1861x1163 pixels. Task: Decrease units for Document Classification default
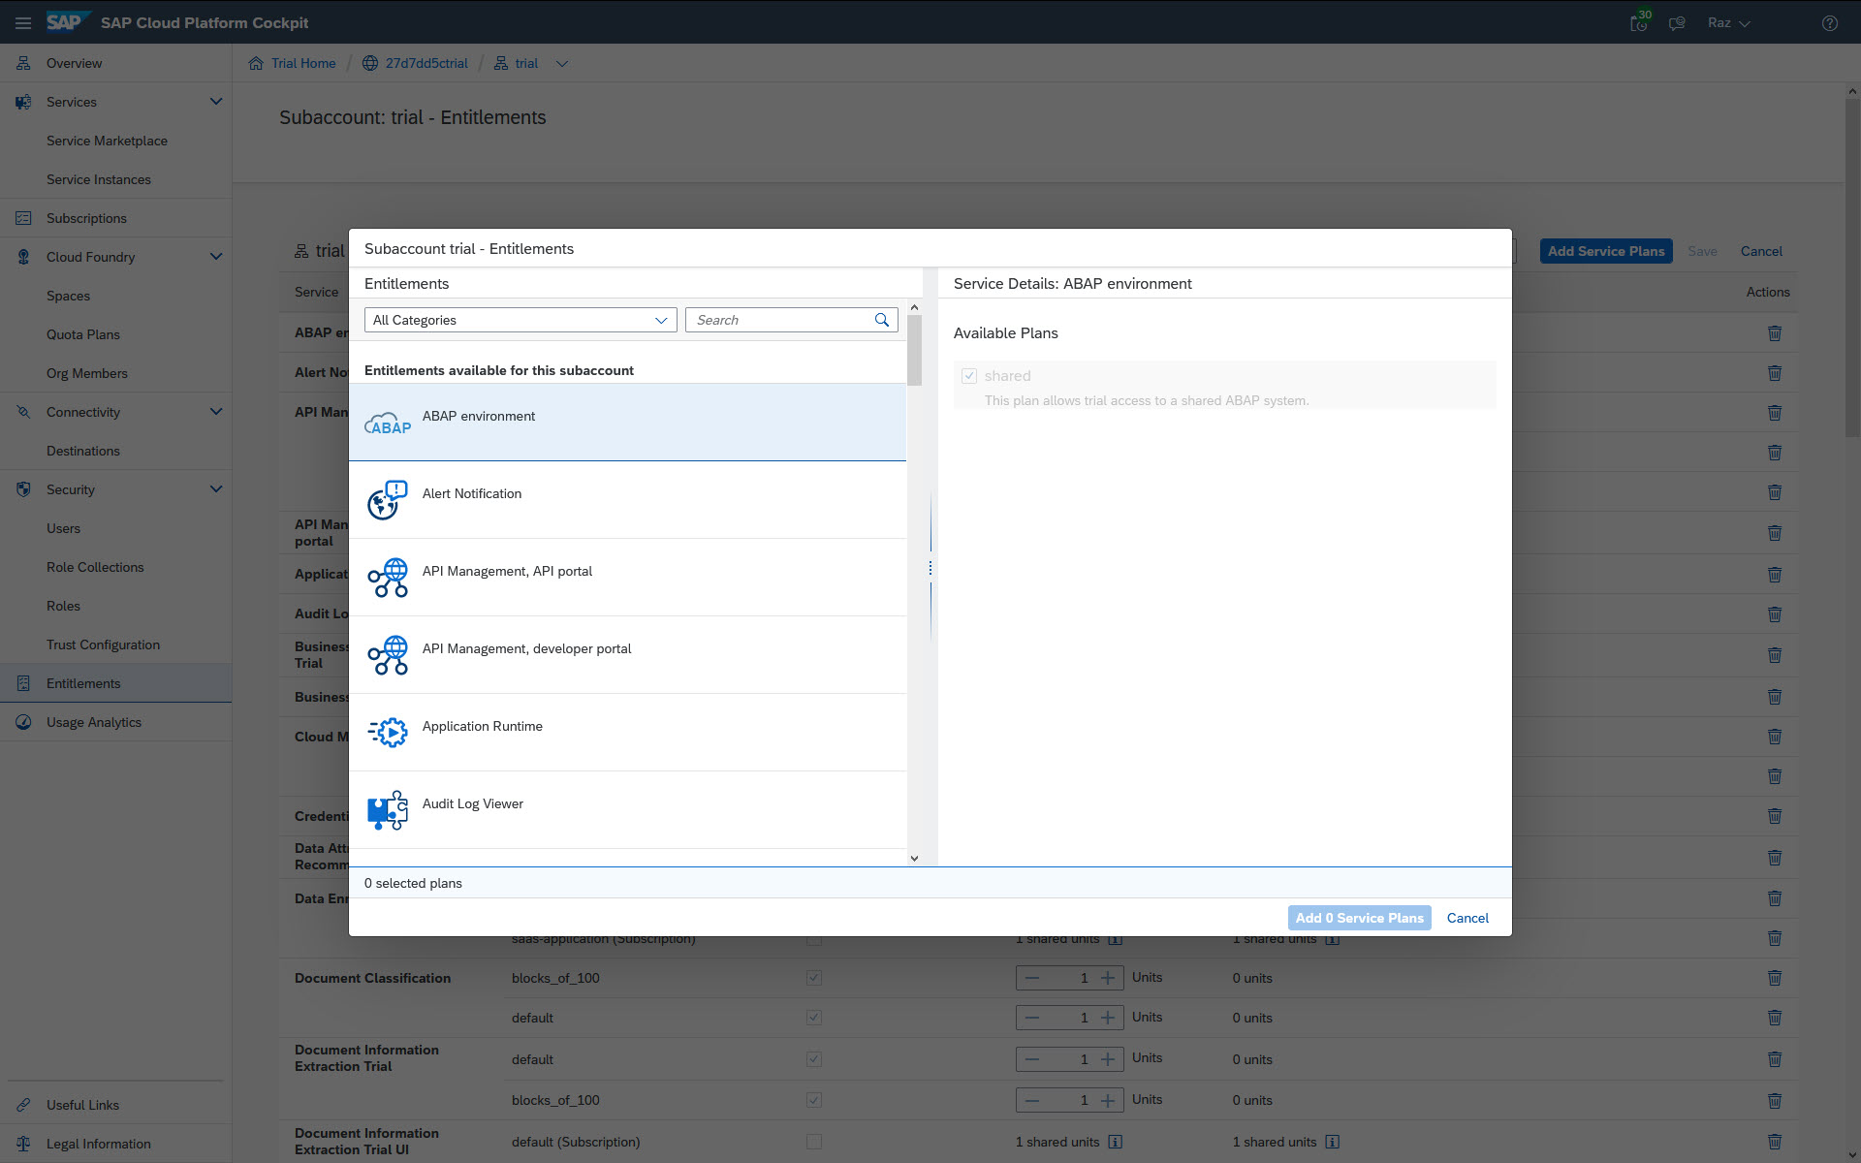pos(1032,1018)
